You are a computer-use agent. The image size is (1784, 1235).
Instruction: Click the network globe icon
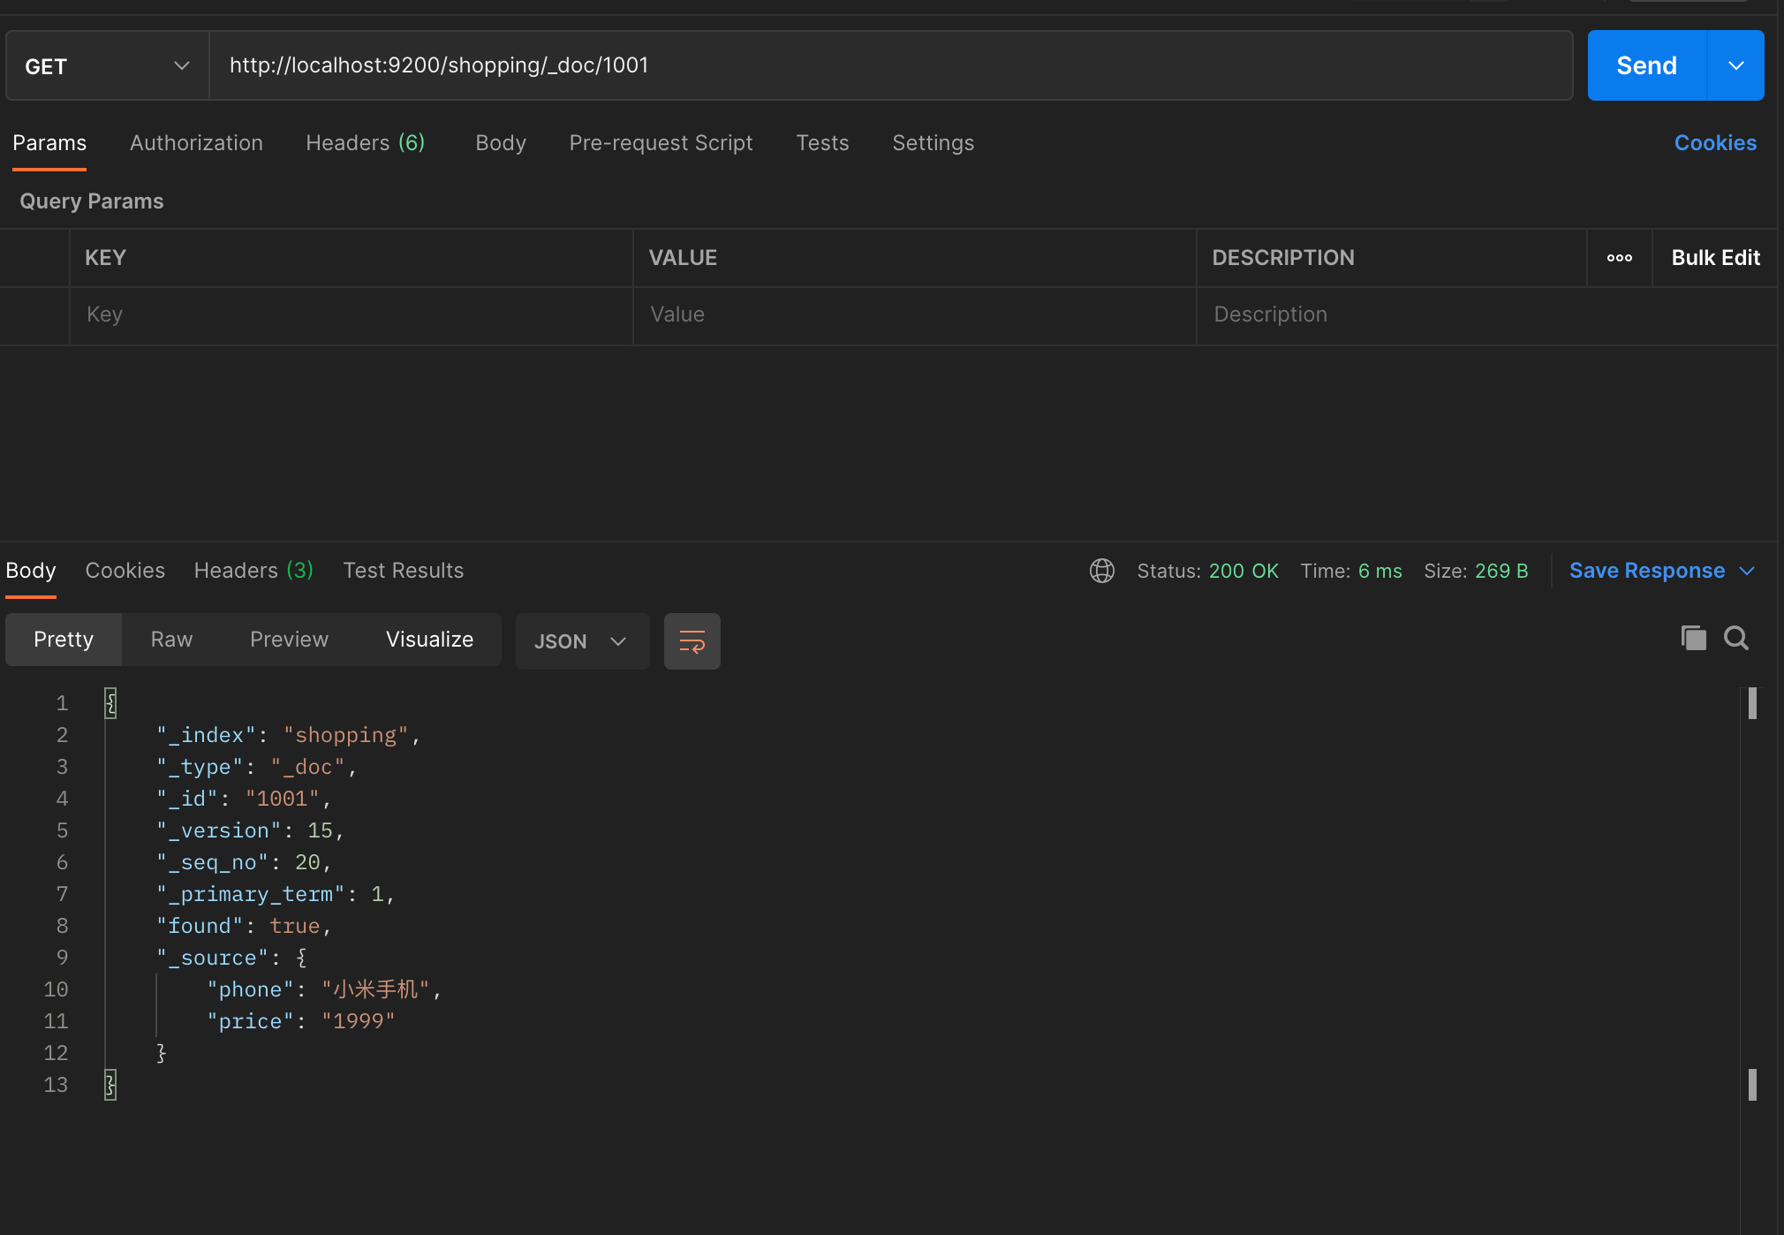1102,571
